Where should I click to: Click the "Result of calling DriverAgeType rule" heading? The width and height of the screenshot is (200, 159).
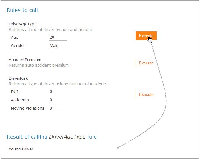[52, 137]
